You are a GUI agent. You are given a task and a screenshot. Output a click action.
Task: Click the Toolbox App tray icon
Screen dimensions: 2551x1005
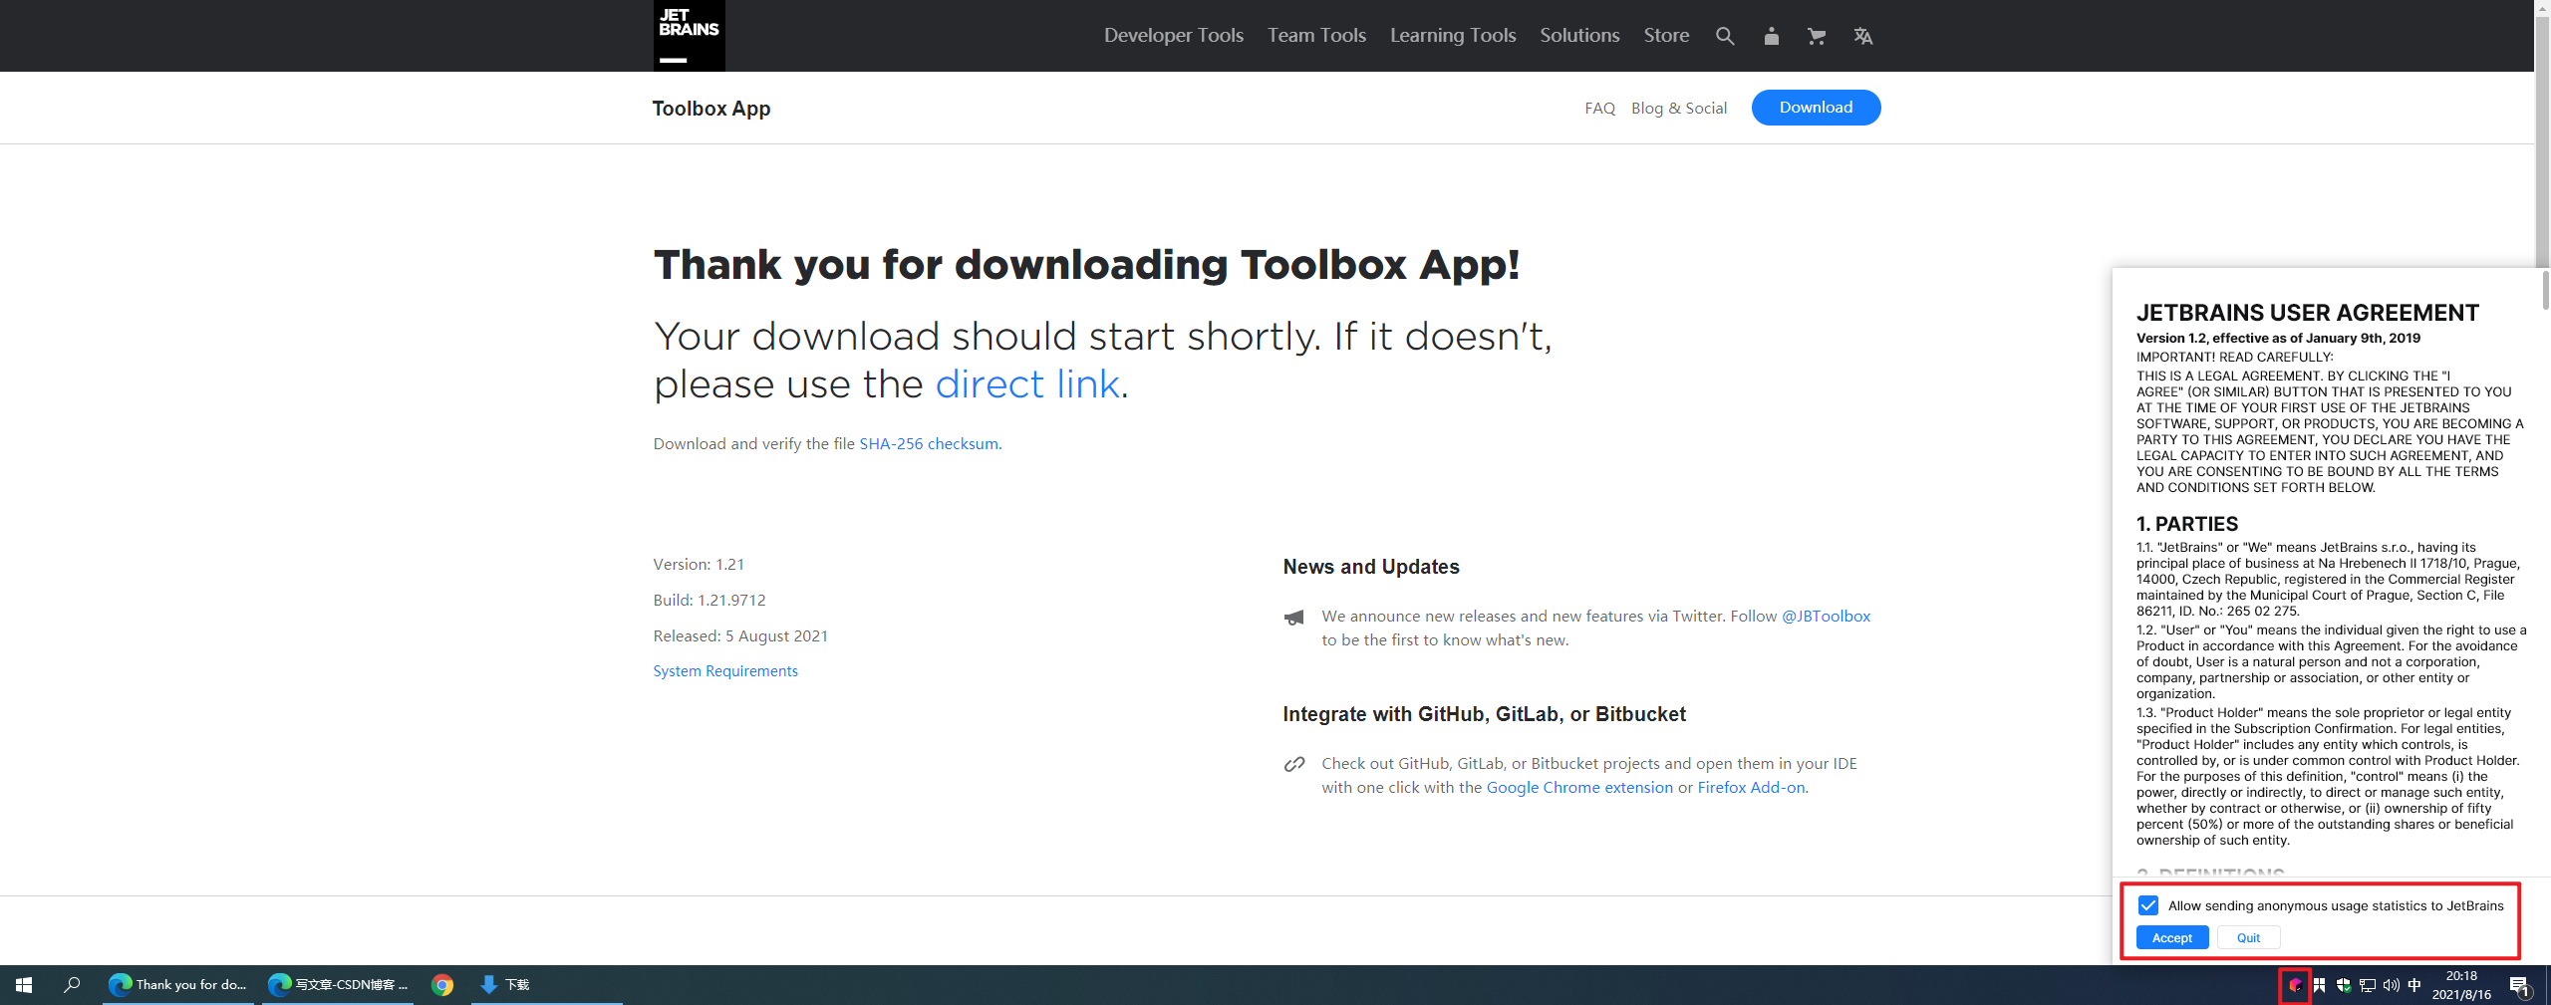(2295, 985)
